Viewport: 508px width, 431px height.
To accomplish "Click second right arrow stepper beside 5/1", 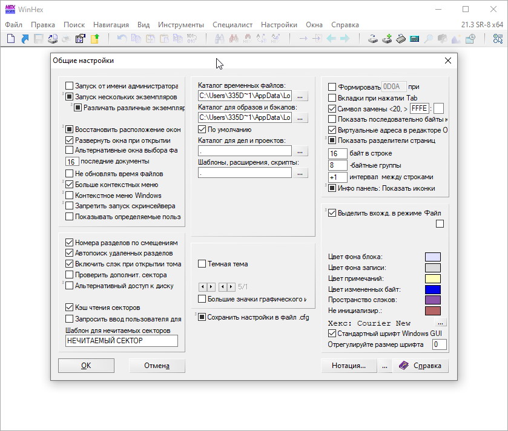I will [231, 286].
